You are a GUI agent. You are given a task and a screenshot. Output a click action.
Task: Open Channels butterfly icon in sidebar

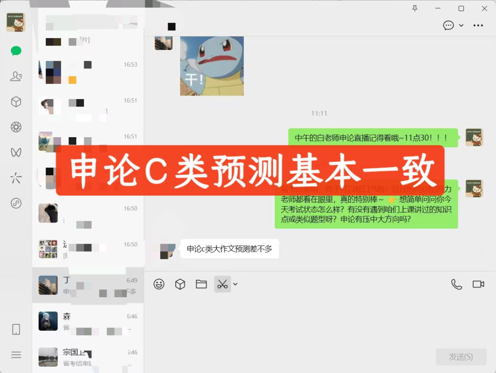[x=16, y=152]
